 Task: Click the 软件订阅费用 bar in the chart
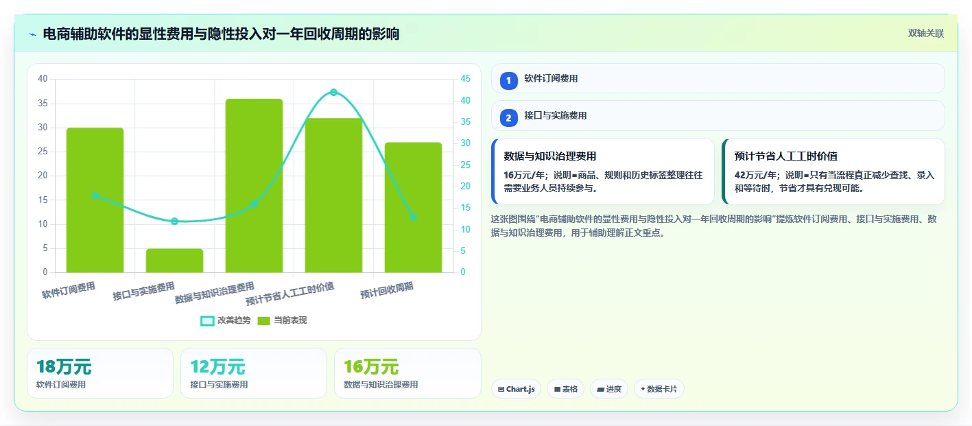[x=95, y=200]
